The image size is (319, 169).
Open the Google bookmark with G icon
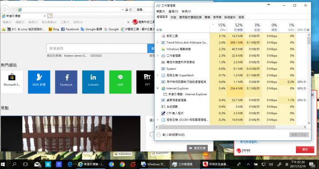[x=112, y=29]
